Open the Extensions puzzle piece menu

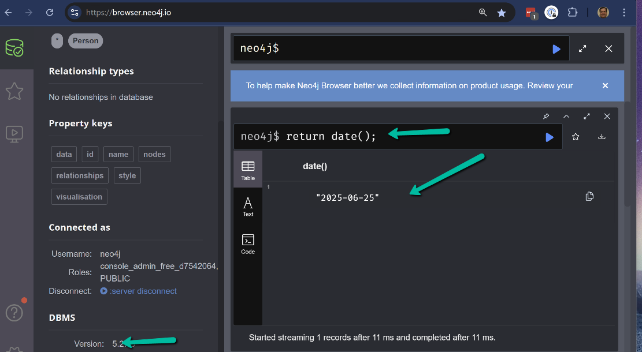(x=573, y=13)
